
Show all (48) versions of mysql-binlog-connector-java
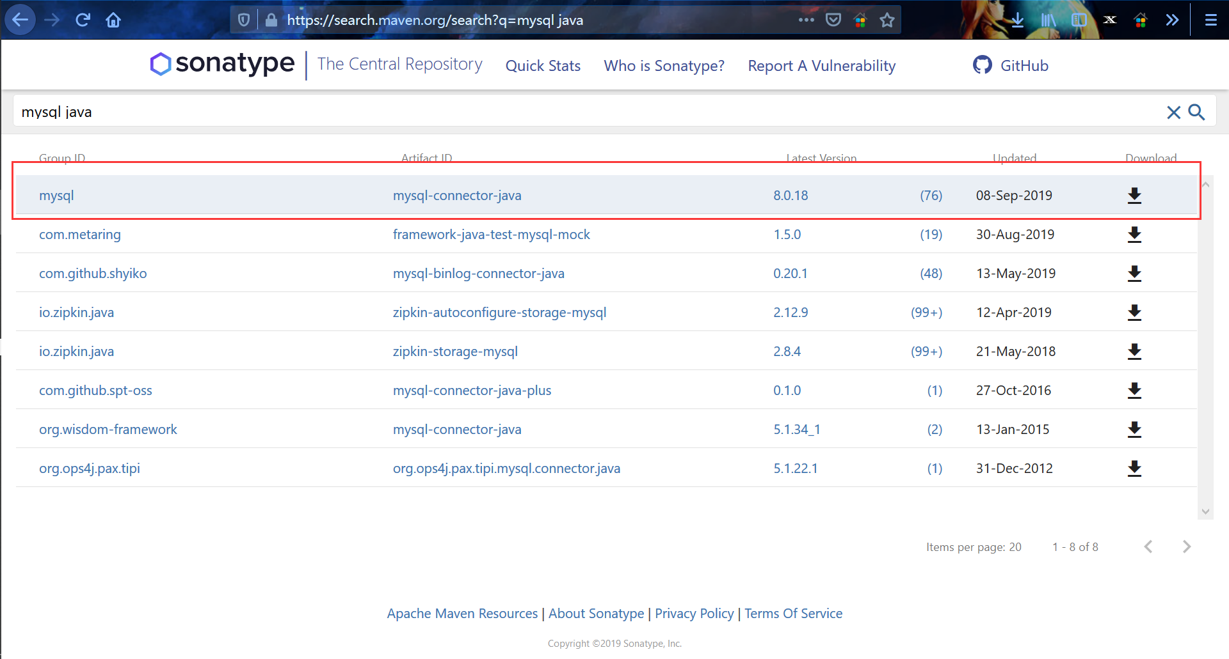click(931, 274)
